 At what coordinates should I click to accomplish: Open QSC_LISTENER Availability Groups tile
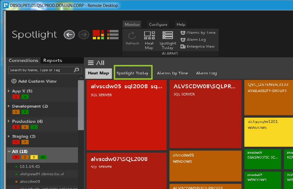point(269,98)
